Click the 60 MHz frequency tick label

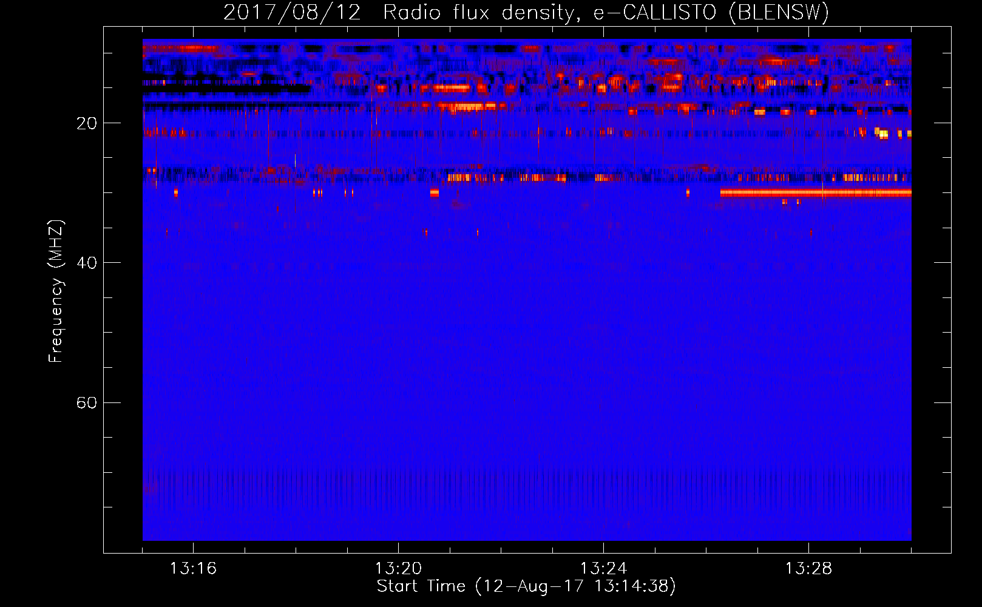(x=87, y=403)
